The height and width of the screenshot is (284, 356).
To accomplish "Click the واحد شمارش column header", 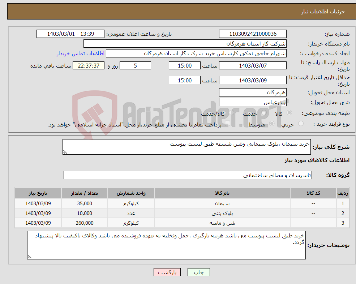I will [x=131, y=193].
